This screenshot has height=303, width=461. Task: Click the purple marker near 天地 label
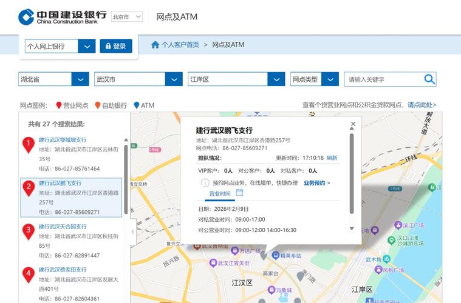(375, 230)
